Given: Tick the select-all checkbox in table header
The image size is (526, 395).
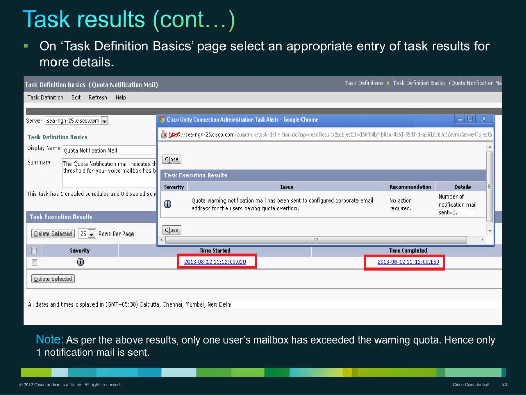Looking at the screenshot, I should coord(34,250).
